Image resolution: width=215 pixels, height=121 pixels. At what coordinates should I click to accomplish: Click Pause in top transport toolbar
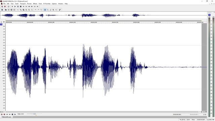click(x=18, y=6)
